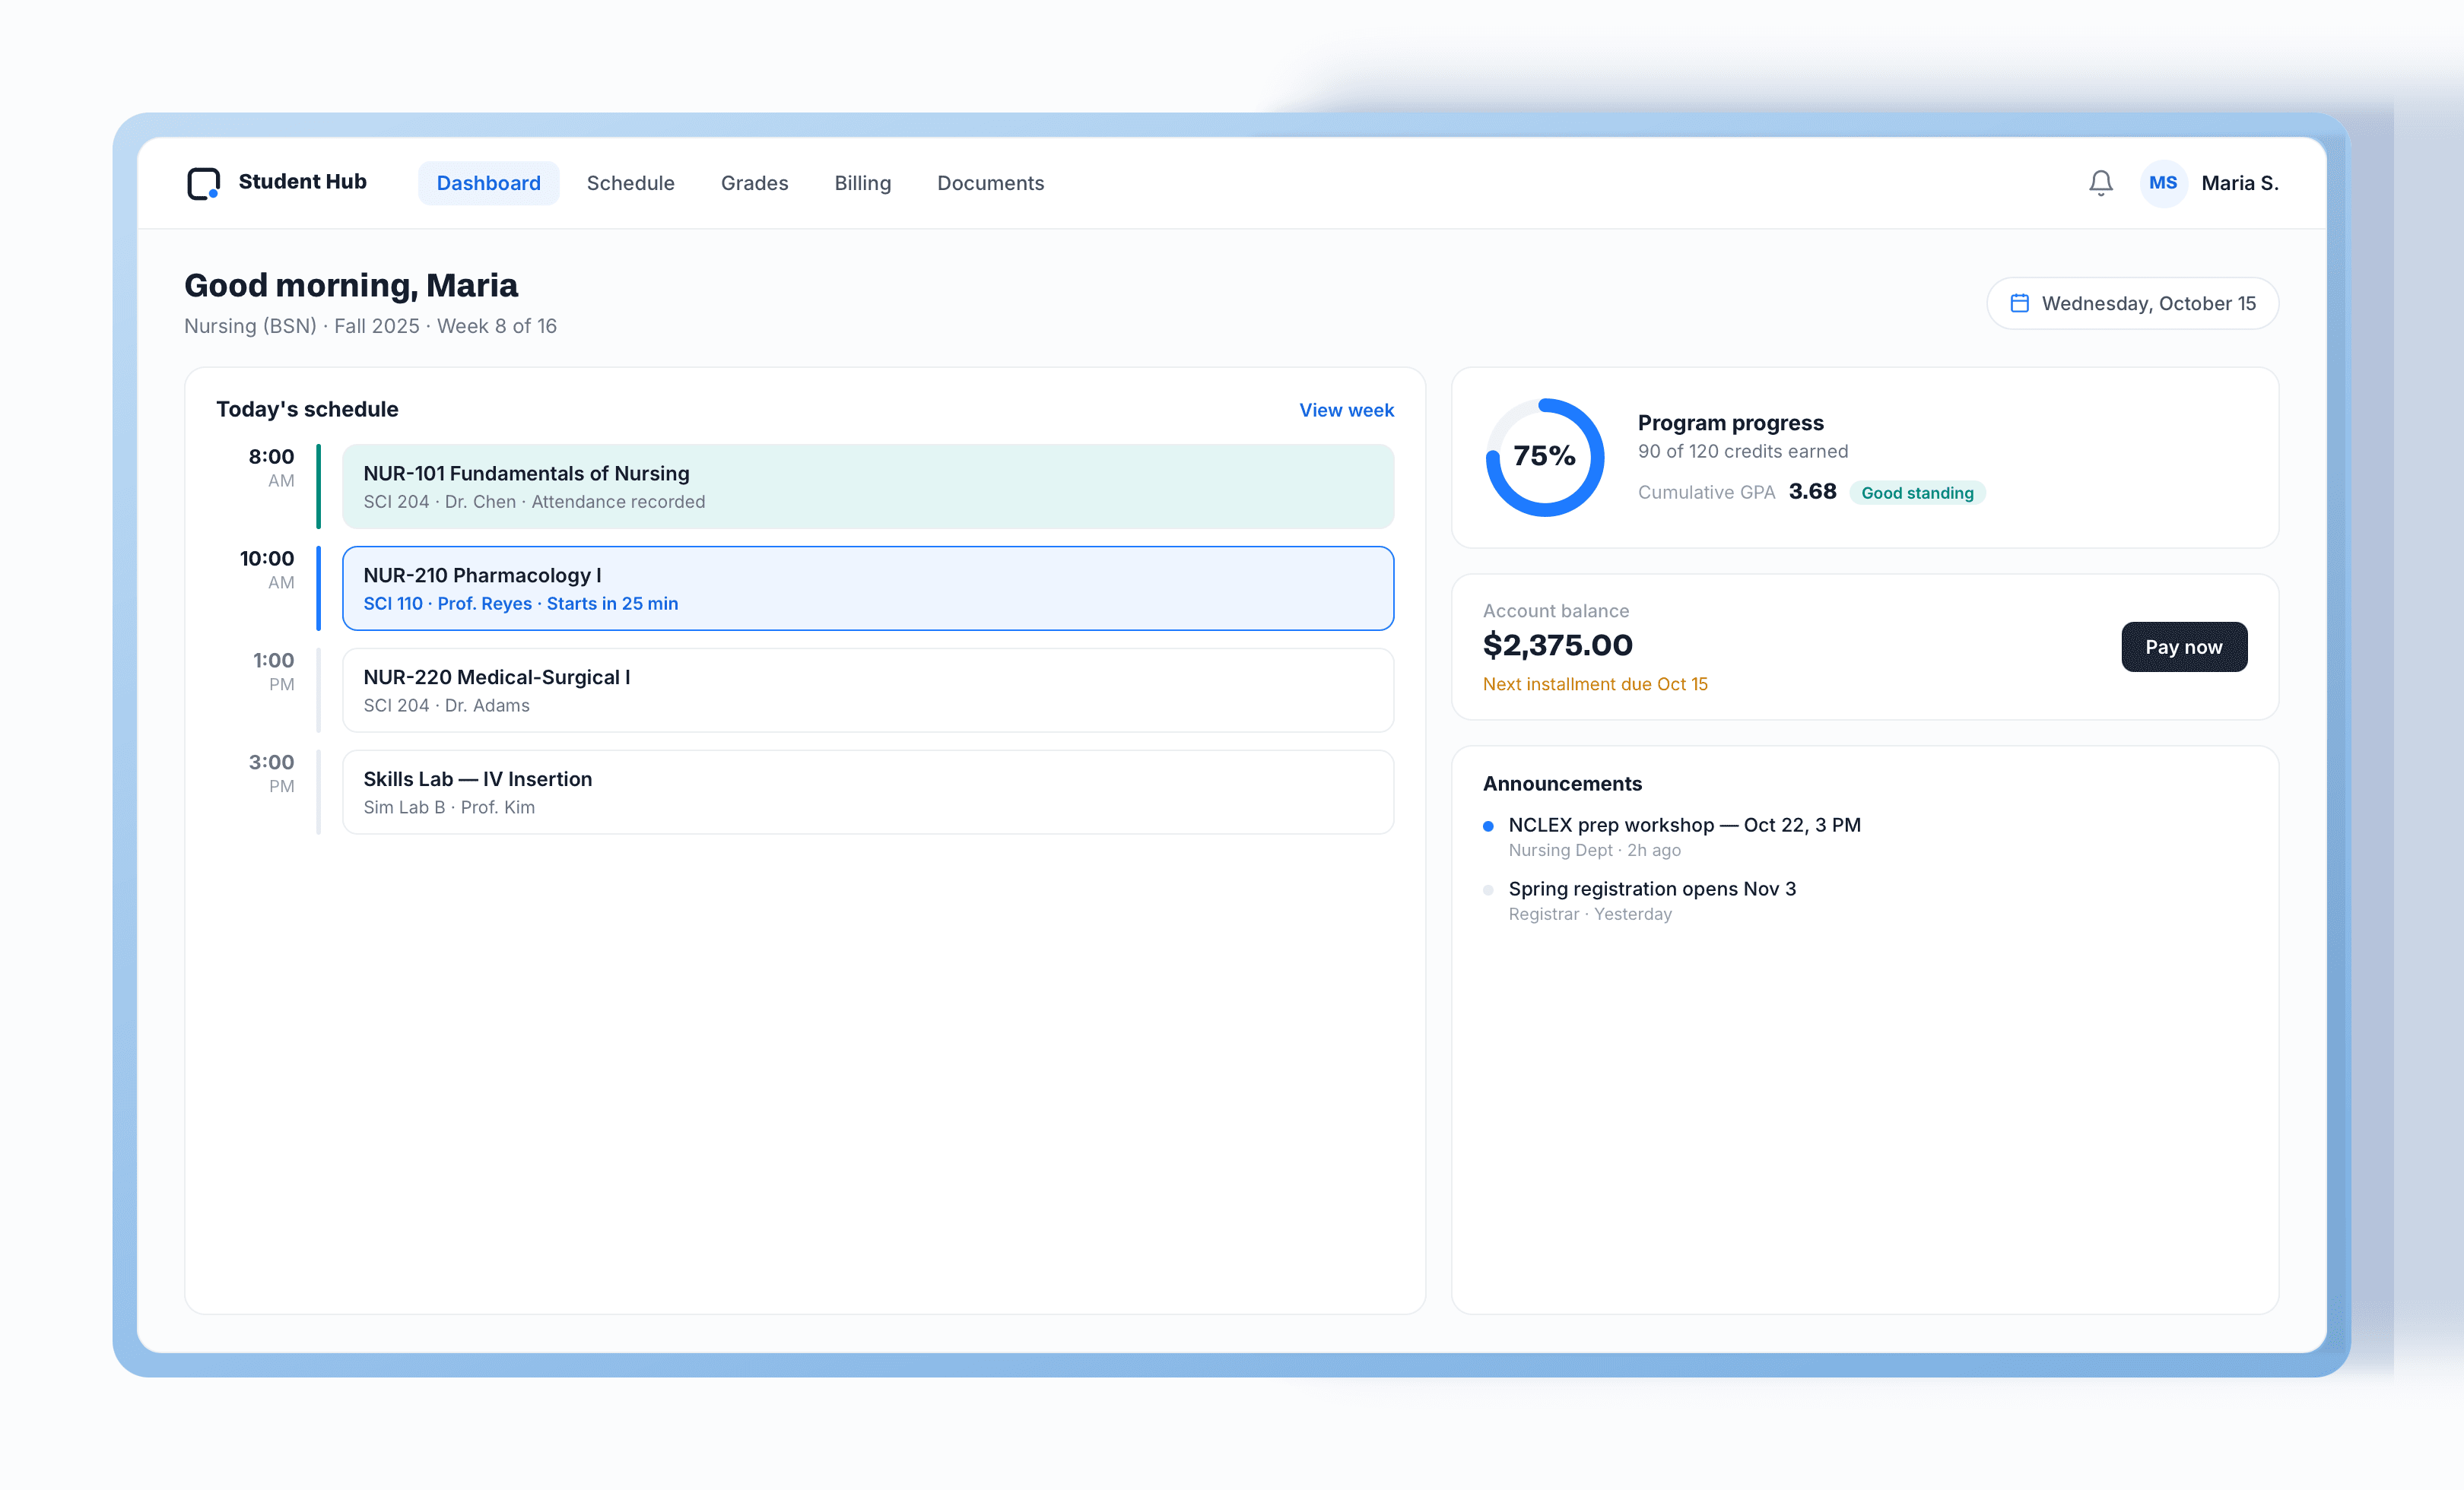Open the notifications bell
The width and height of the screenshot is (2464, 1490).
2101,183
